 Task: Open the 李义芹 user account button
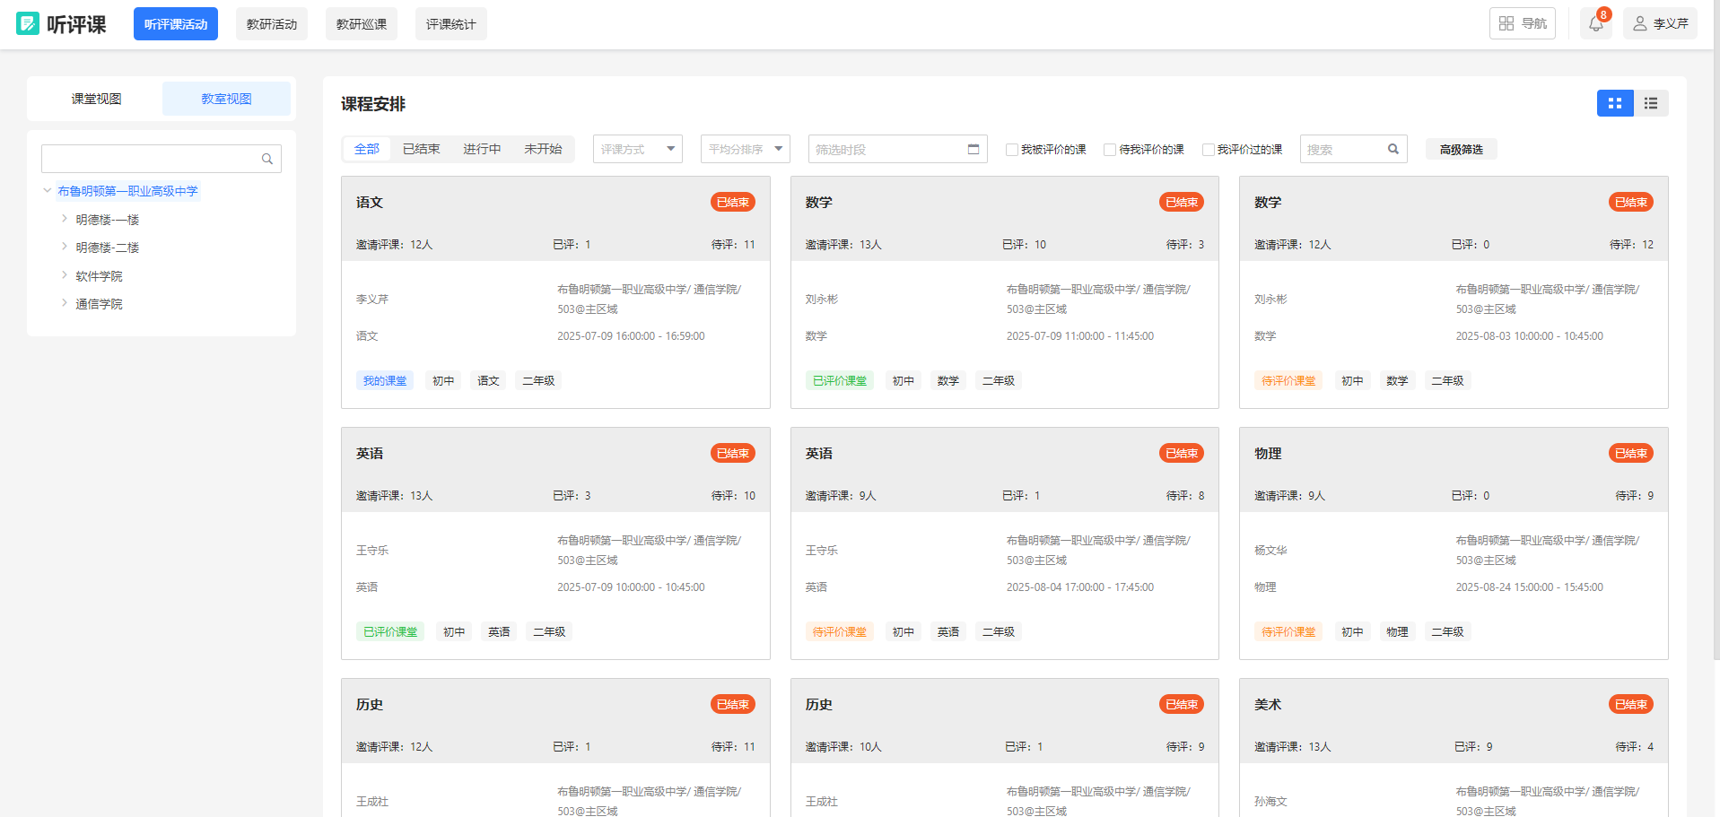coord(1660,24)
